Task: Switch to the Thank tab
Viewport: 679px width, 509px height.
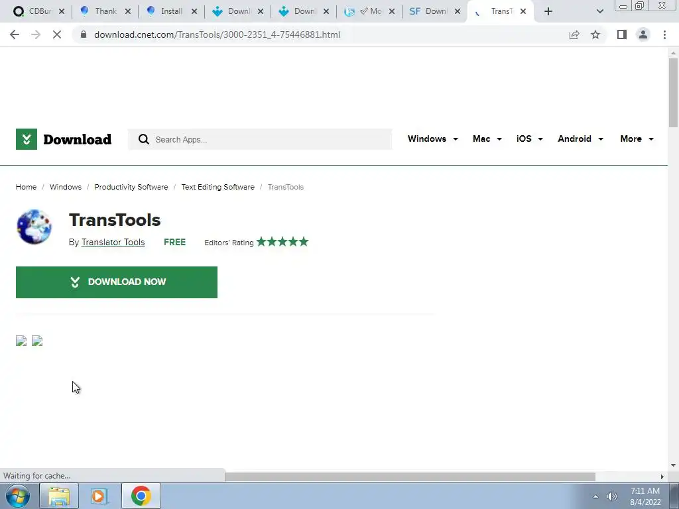Action: [x=105, y=11]
